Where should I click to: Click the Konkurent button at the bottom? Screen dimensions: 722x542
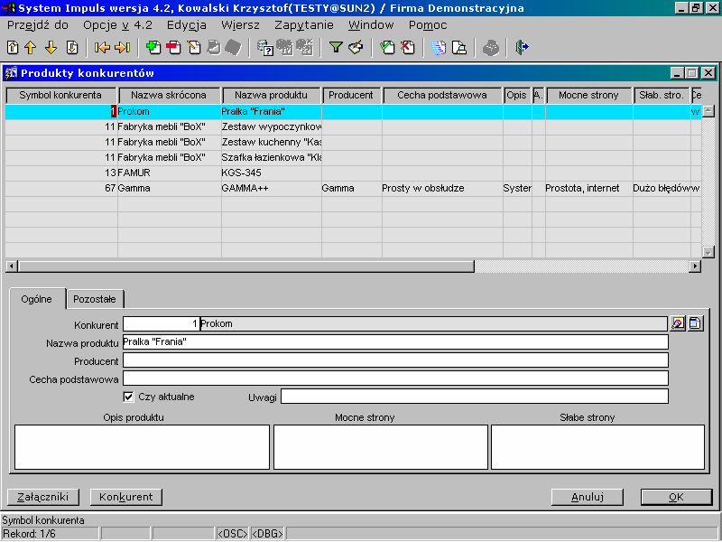125,497
